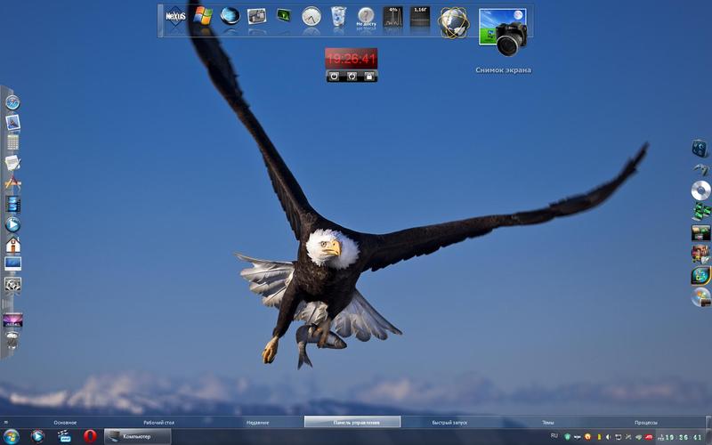Open the top blue cube icon in right dock

click(700, 149)
